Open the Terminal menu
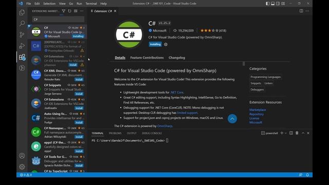The width and height of the screenshot is (329, 185). tap(91, 4)
